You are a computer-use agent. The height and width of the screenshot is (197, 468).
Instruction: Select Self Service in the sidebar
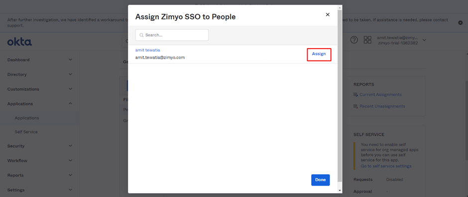(26, 132)
